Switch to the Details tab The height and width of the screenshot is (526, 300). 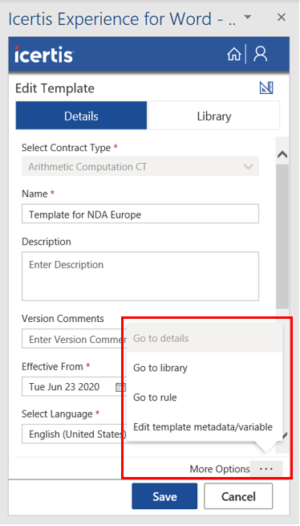tap(81, 116)
